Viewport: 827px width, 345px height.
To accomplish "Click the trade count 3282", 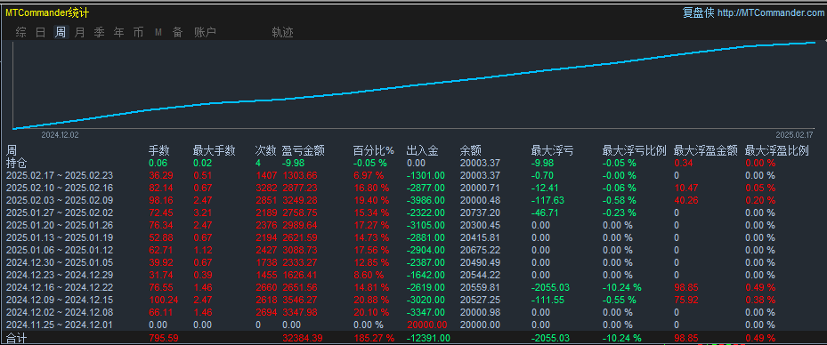I will tap(266, 188).
